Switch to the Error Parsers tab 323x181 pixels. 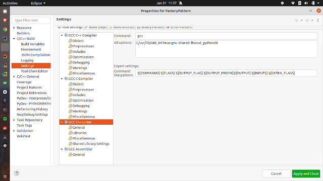[x=179, y=27]
